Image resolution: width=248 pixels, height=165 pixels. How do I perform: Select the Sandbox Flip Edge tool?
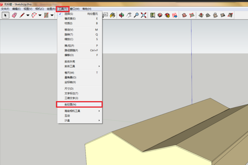[x=230, y=15]
